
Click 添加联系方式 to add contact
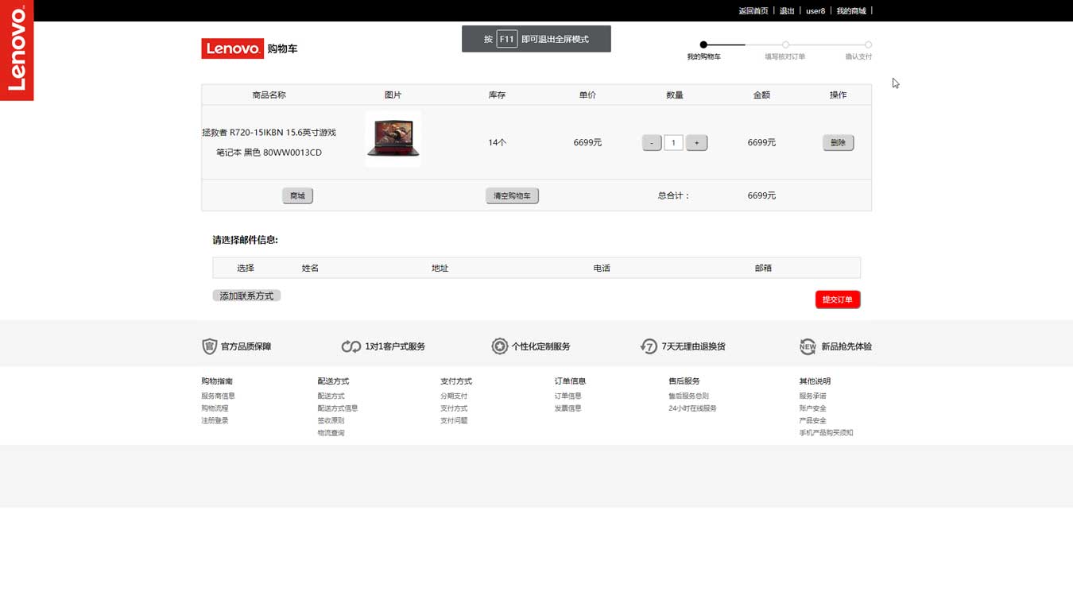[246, 296]
